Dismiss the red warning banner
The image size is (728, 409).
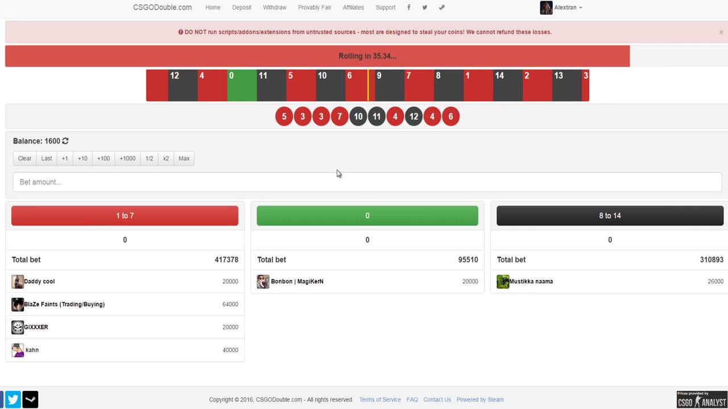[721, 32]
